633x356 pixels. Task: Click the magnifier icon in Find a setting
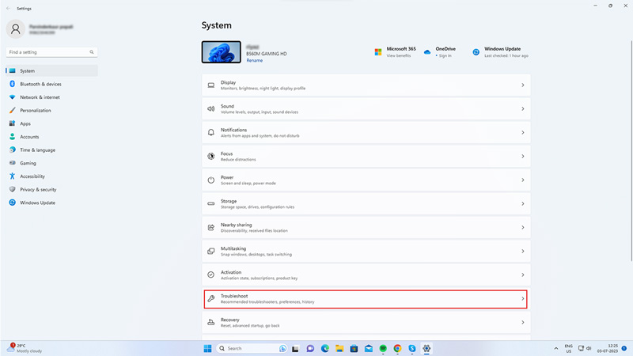coord(92,52)
